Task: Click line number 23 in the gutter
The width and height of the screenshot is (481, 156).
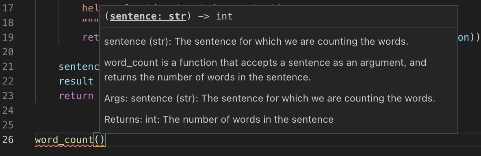Action: [x=8, y=96]
